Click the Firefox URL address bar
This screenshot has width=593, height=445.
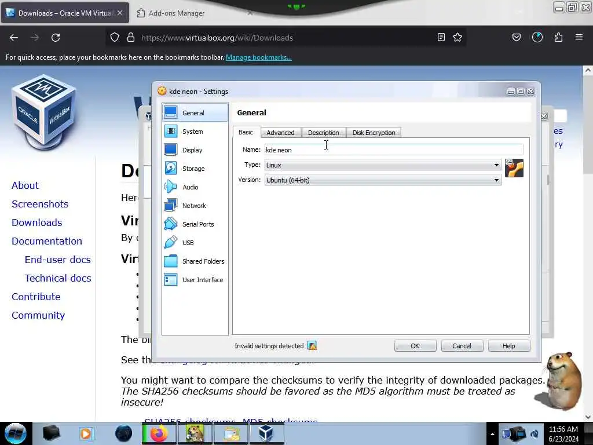click(285, 38)
